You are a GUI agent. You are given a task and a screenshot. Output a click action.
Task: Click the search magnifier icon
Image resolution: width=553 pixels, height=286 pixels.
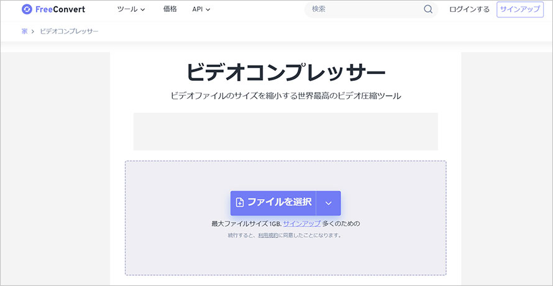[x=428, y=9]
